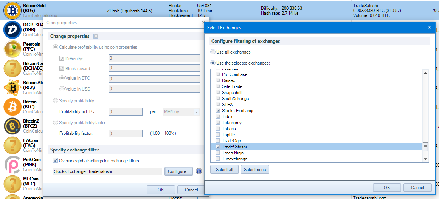Click the Profitability in BTC input field
This screenshot has height=199, width=439.
tap(126, 112)
